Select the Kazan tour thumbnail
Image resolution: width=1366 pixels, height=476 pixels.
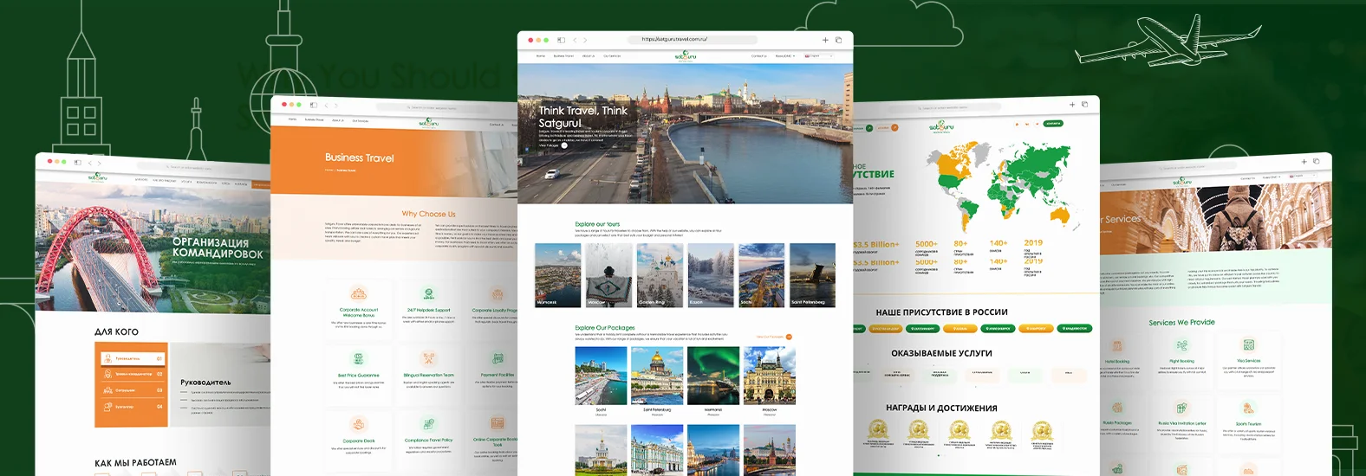click(711, 275)
